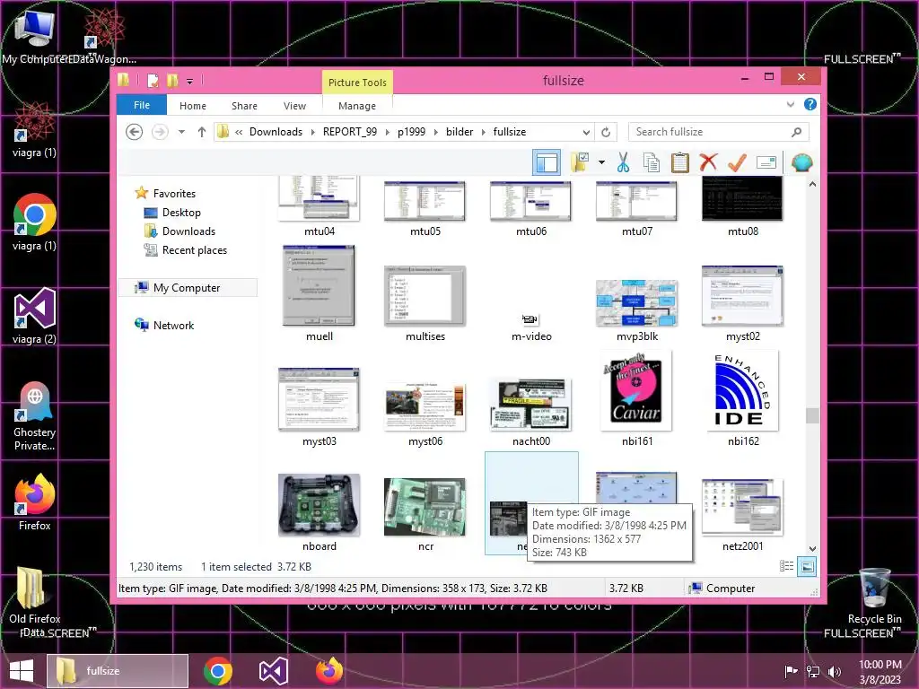This screenshot has width=919, height=689.
Task: Click the Refresh button
Action: pyautogui.click(x=606, y=132)
